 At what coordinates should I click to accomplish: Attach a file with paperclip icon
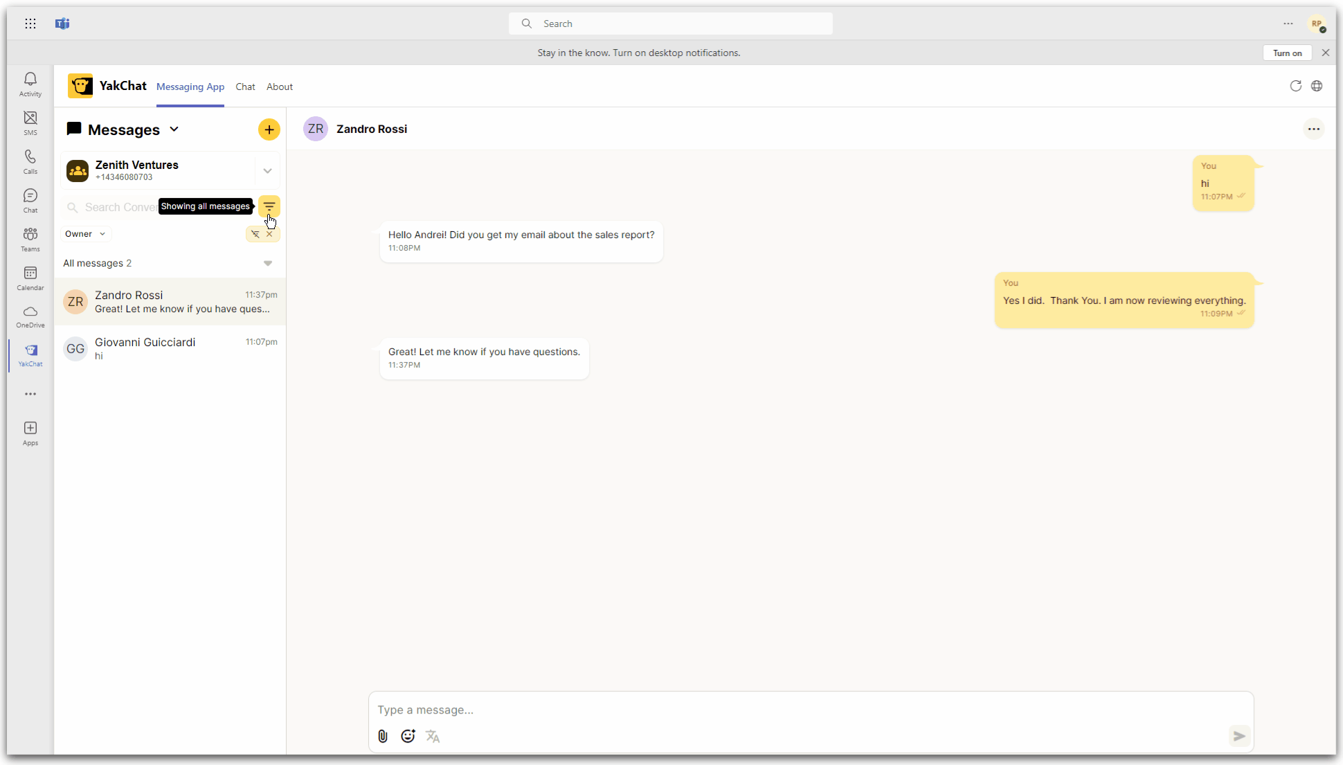(x=383, y=736)
